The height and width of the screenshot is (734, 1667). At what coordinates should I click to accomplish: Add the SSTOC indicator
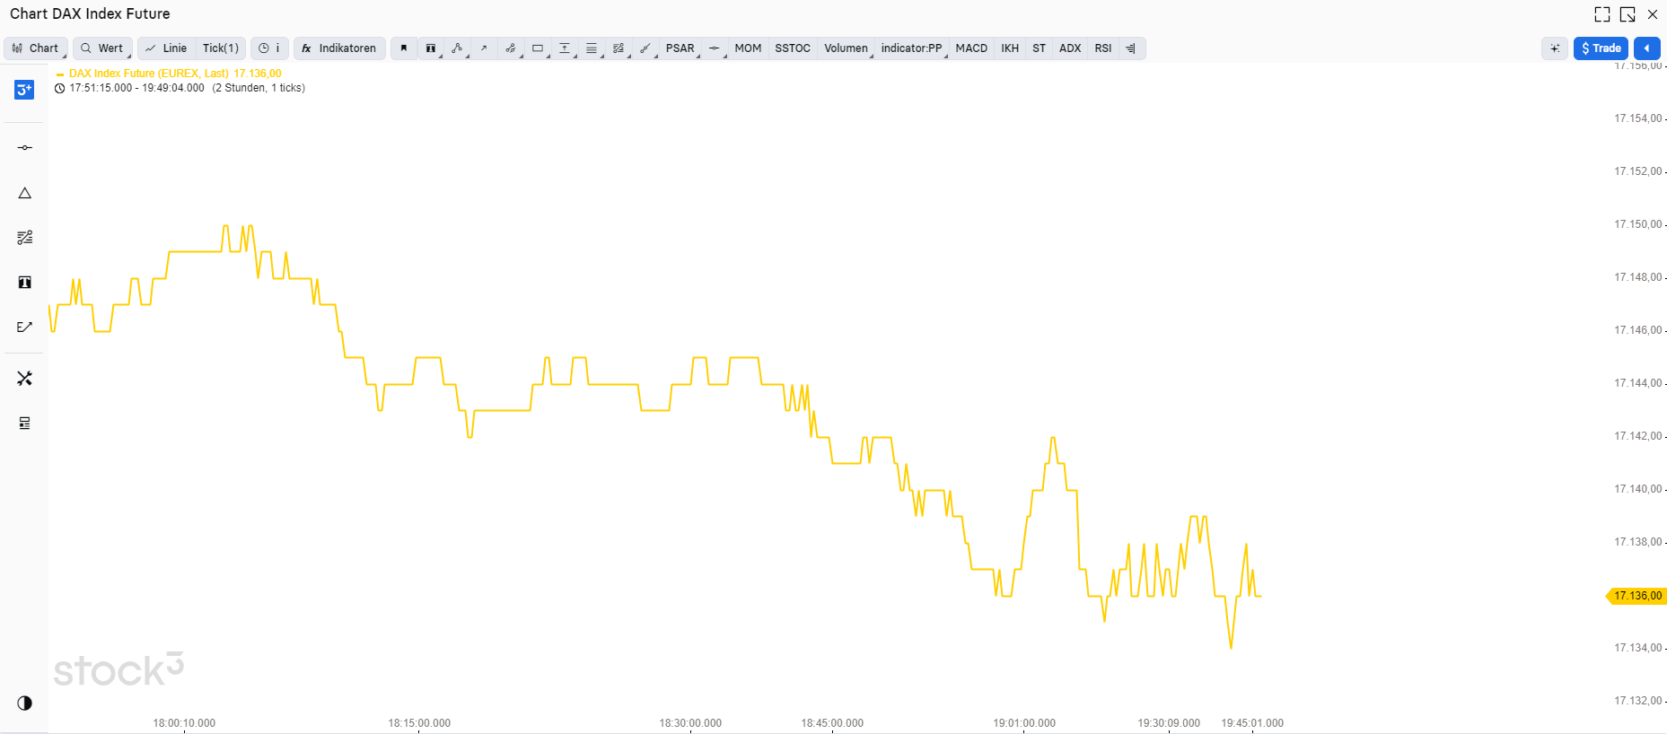(x=793, y=48)
